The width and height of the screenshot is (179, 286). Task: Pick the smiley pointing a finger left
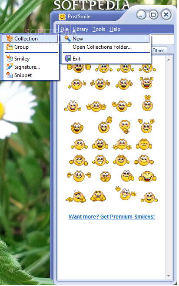pyautogui.click(x=76, y=196)
